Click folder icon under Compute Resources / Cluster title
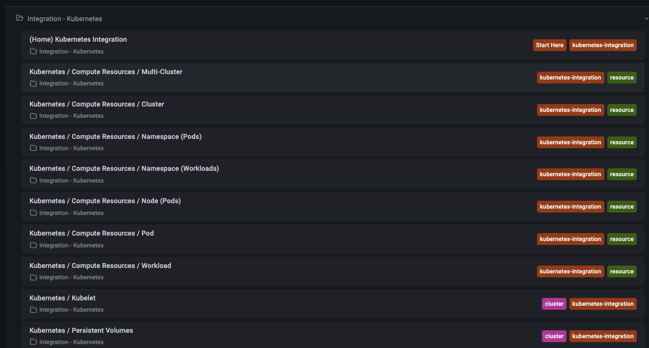Viewport: 649px width, 348px height. pos(33,116)
